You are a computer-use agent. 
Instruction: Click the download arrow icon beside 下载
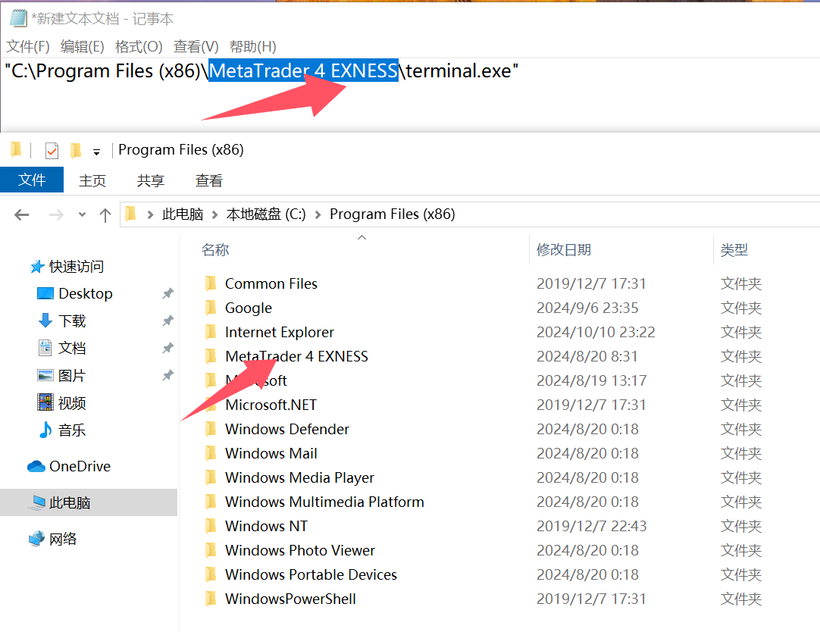[x=45, y=321]
